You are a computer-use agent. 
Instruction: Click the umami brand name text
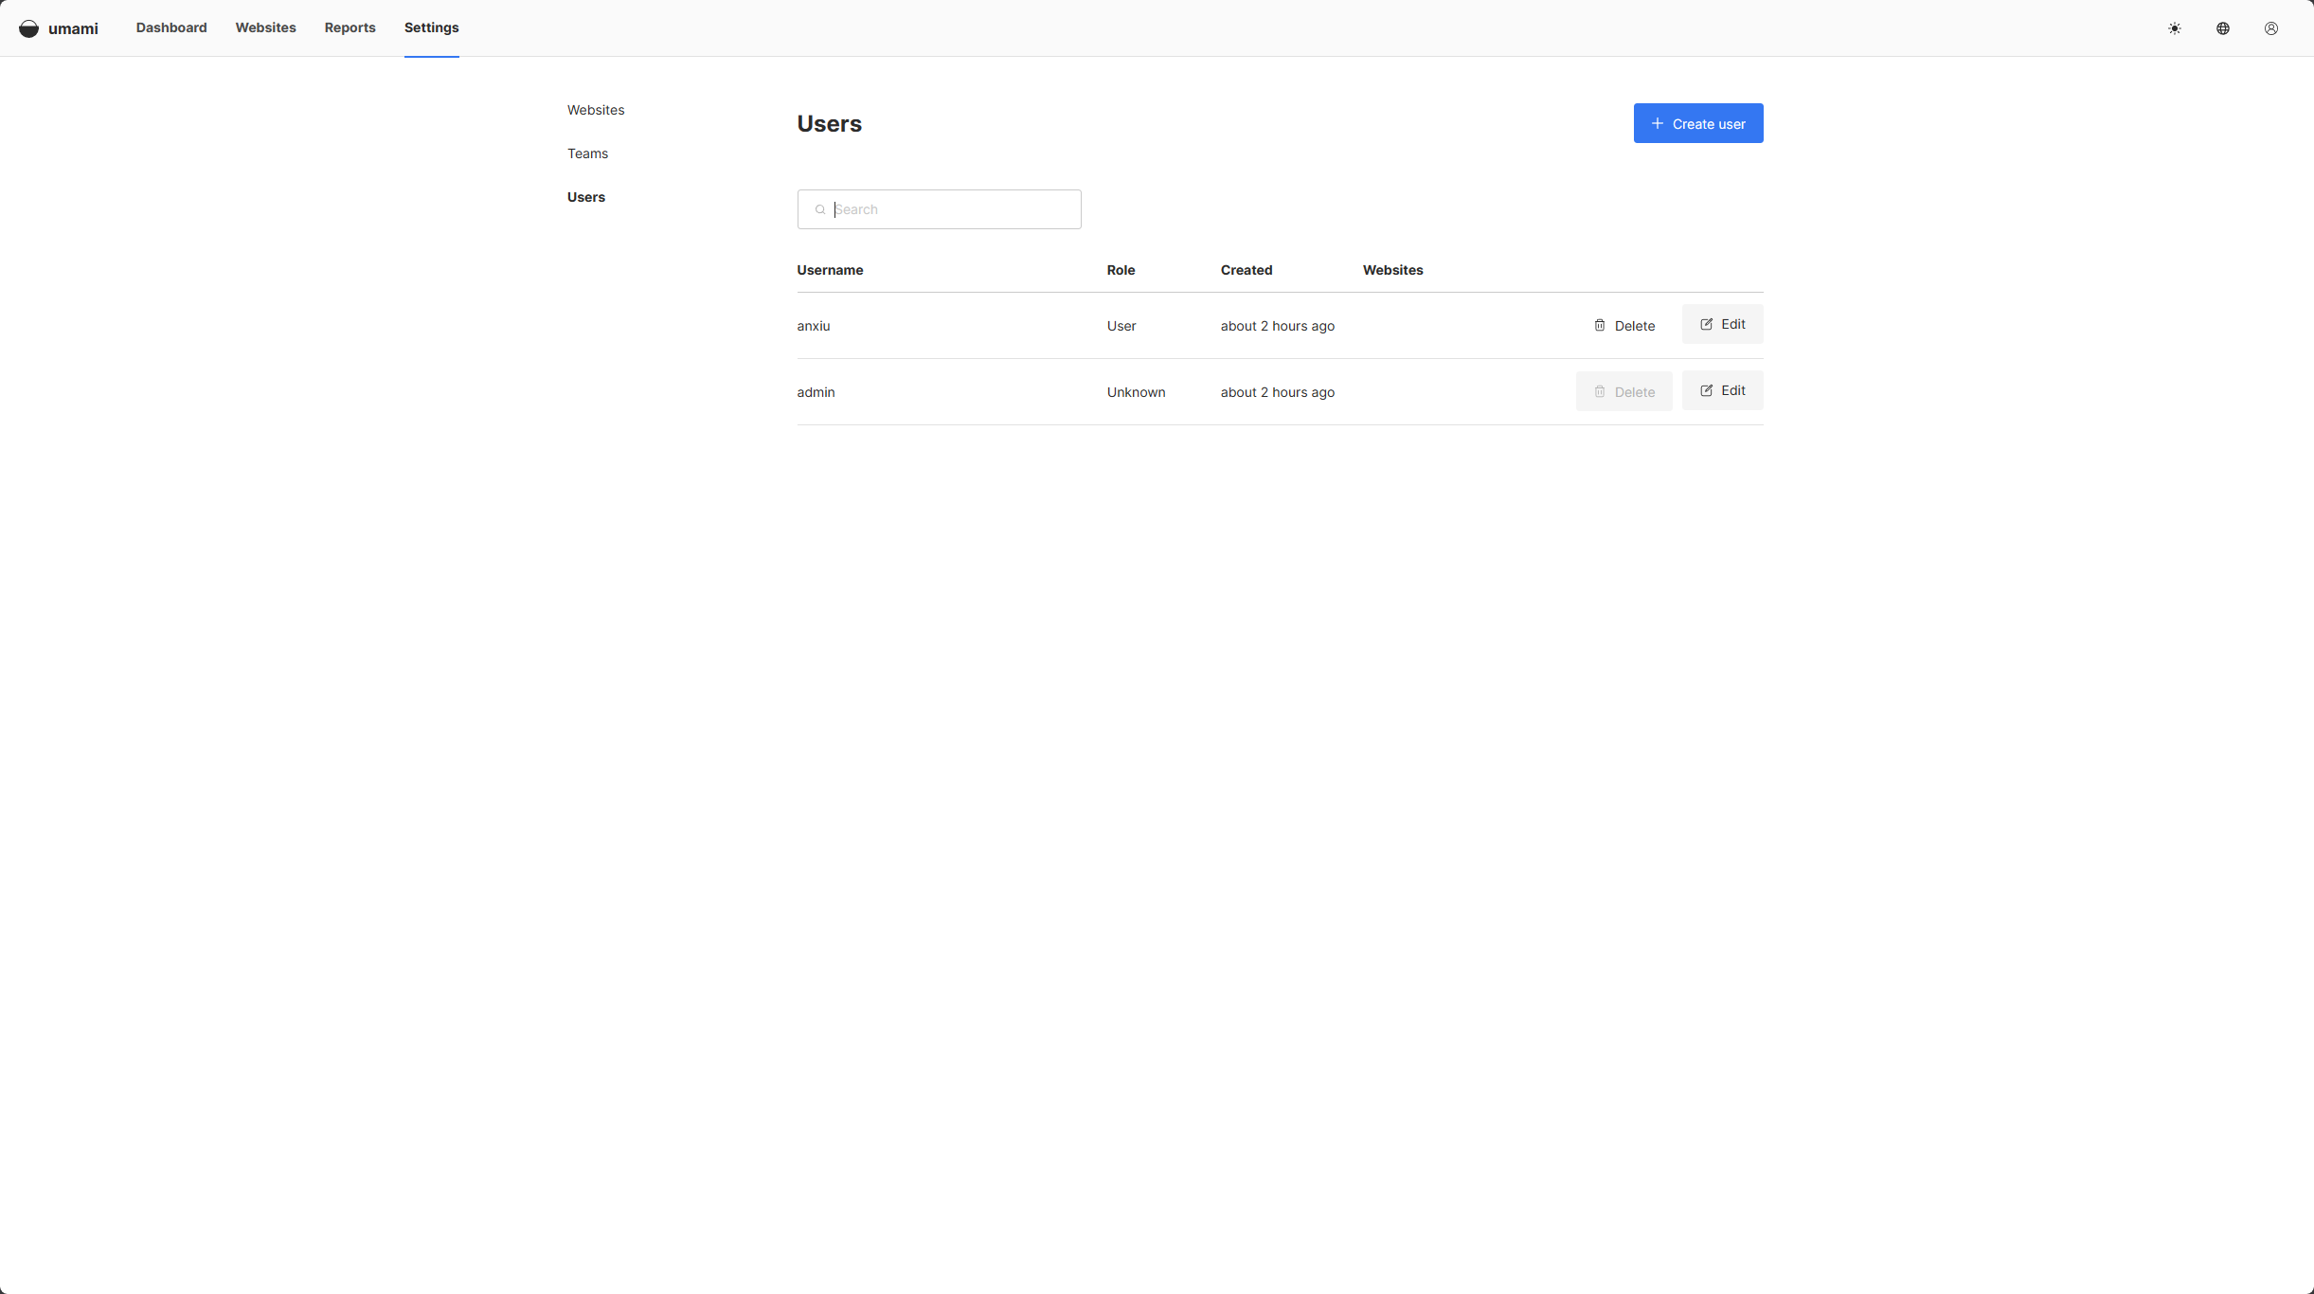(73, 28)
